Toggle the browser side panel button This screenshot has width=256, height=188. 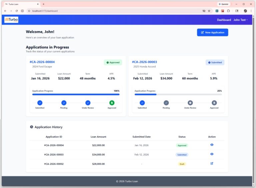pos(22,11)
